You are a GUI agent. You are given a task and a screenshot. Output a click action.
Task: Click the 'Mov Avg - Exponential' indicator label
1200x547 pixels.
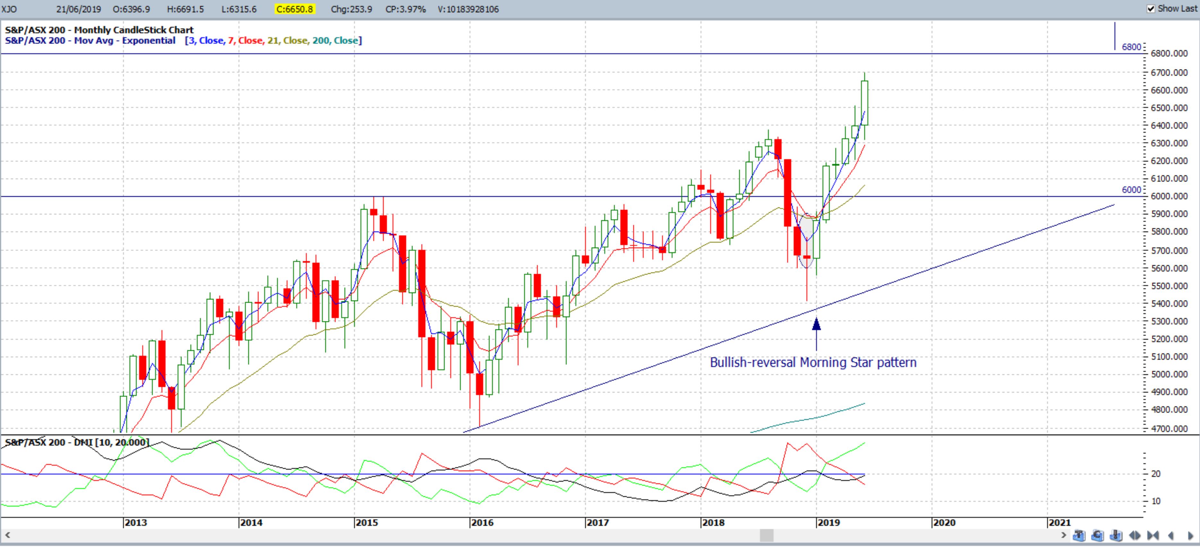[x=125, y=40]
